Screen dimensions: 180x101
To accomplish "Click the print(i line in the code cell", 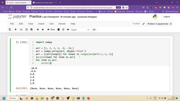I will (47, 63).
